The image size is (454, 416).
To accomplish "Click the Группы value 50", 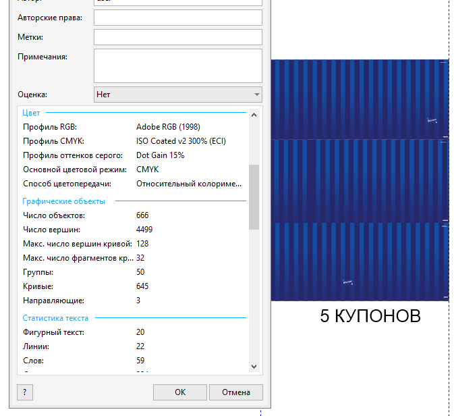I will coord(140,272).
